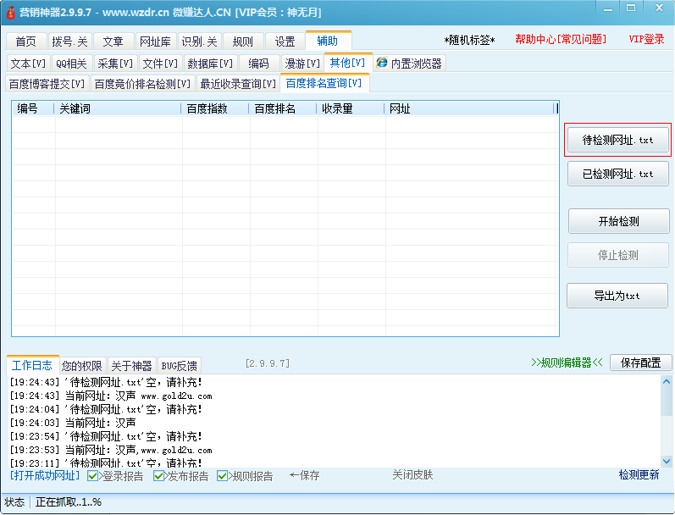Click the *随机标签* label
This screenshot has width=675, height=515.
(x=469, y=41)
